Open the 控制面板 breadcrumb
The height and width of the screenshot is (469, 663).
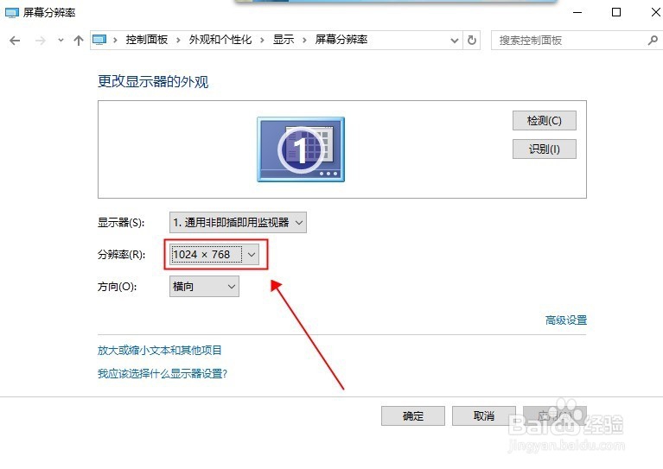tap(147, 40)
